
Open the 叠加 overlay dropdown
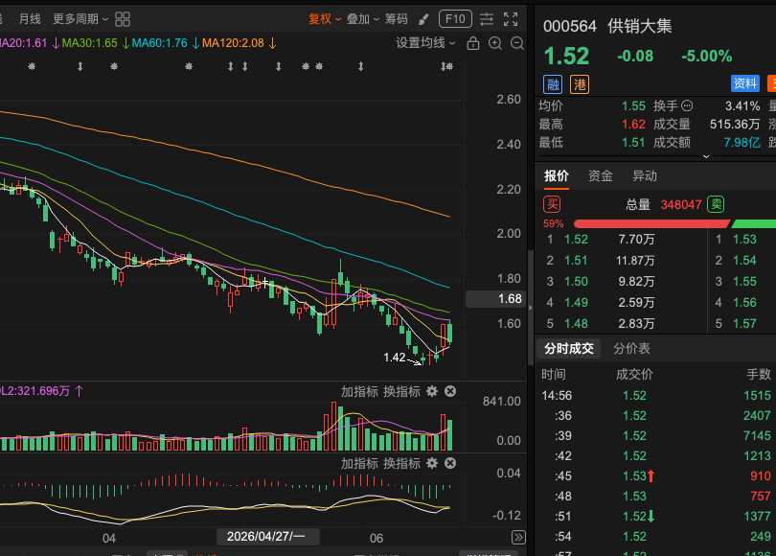click(363, 19)
